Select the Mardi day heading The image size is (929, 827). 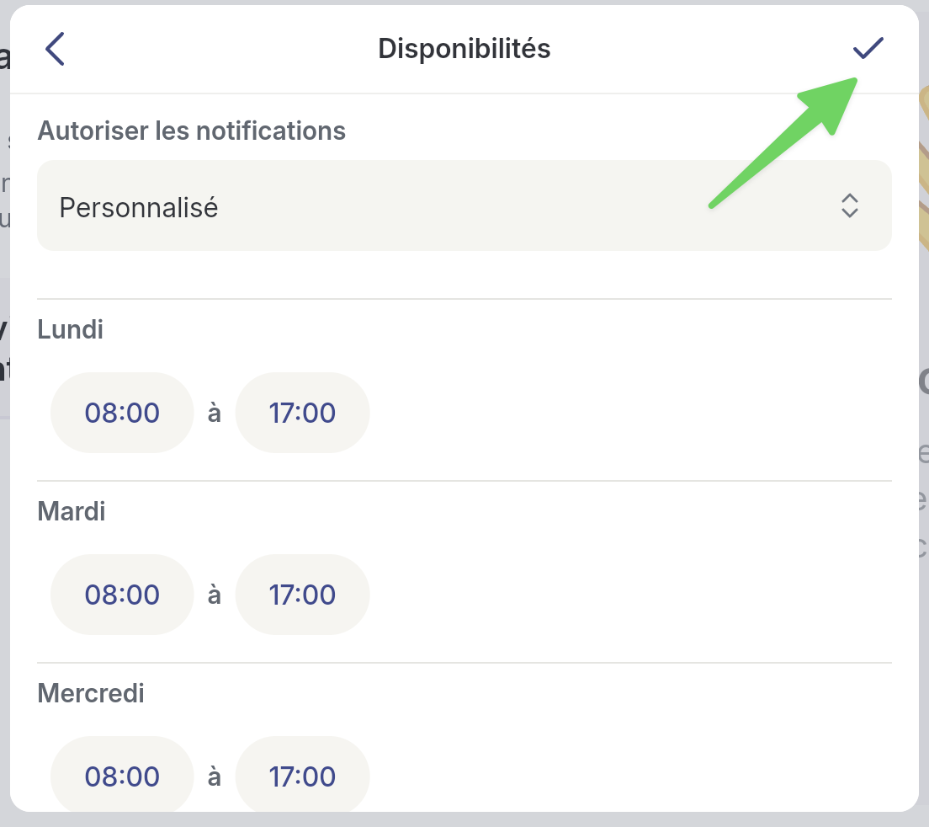[72, 511]
